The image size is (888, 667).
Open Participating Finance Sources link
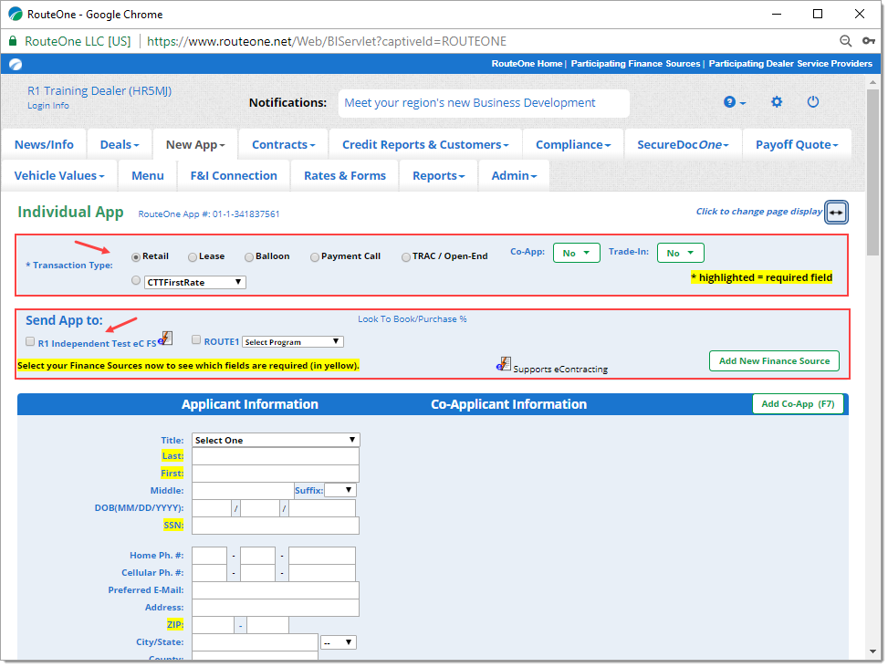tap(635, 64)
